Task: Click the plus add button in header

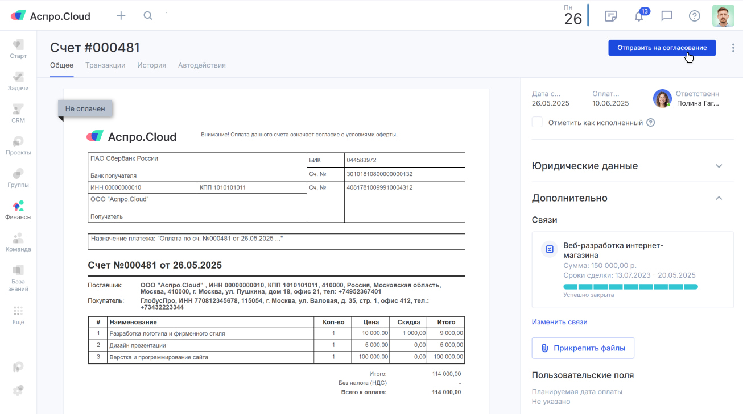Action: (x=121, y=16)
